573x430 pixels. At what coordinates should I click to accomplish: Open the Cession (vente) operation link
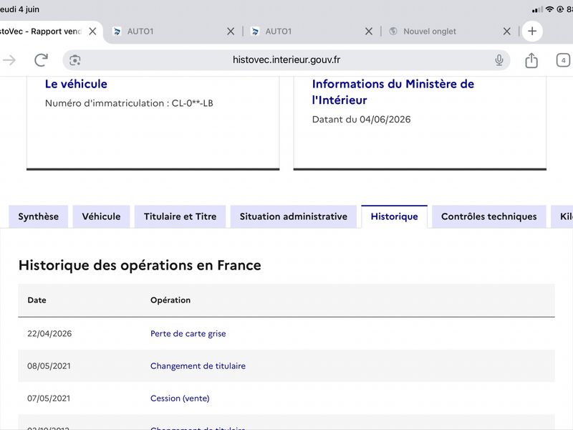click(x=180, y=398)
